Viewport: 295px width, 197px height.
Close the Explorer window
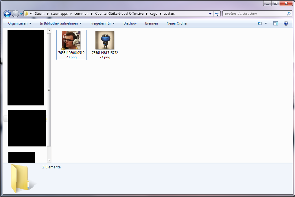[x=286, y=3]
